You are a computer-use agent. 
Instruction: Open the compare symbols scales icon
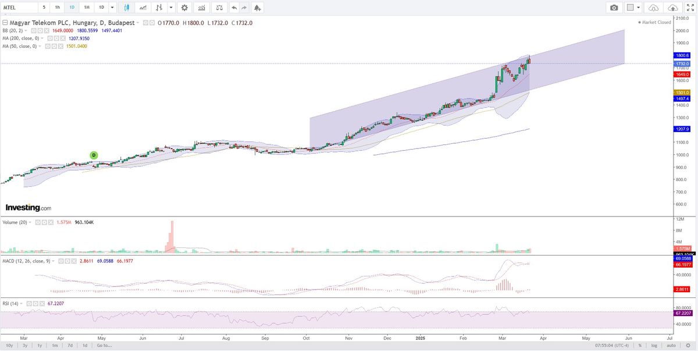tap(219, 8)
